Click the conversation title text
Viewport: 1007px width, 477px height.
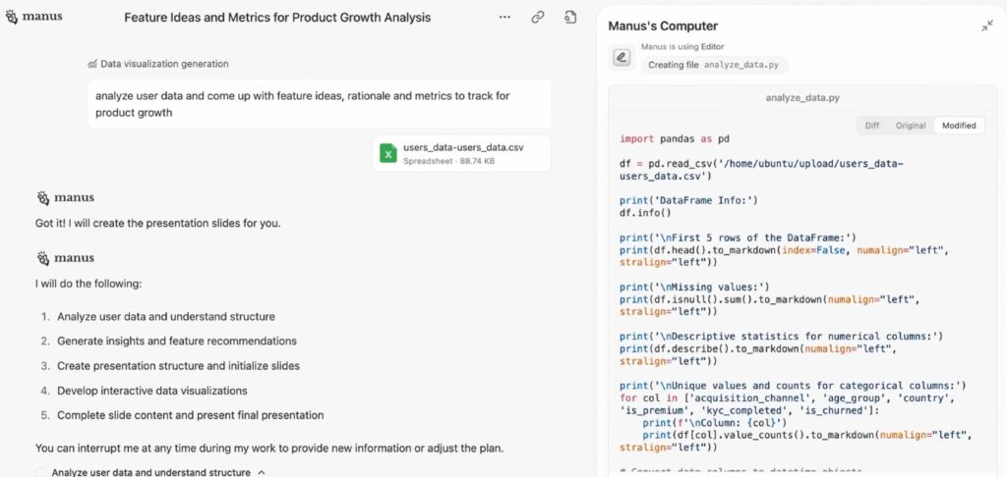[x=277, y=18]
